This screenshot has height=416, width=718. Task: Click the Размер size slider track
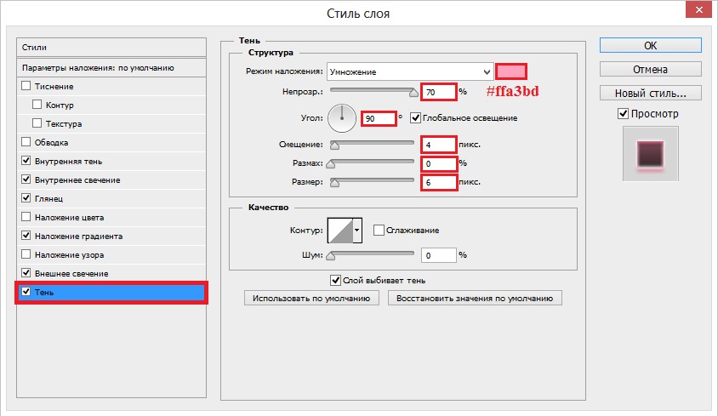(x=372, y=180)
